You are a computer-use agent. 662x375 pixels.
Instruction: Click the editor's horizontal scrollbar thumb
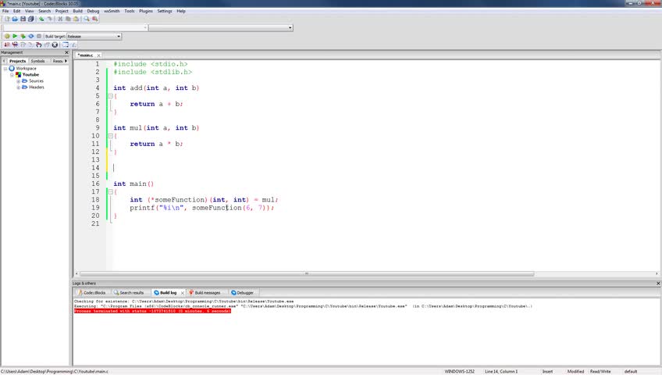[x=307, y=273]
